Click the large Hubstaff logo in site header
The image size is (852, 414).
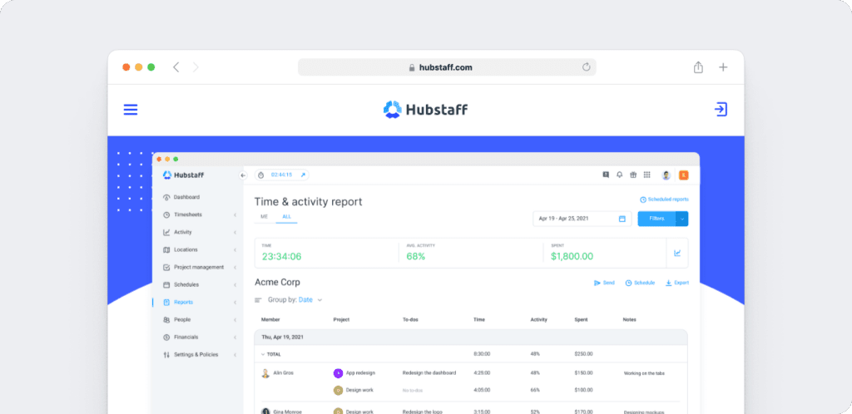[x=425, y=110]
